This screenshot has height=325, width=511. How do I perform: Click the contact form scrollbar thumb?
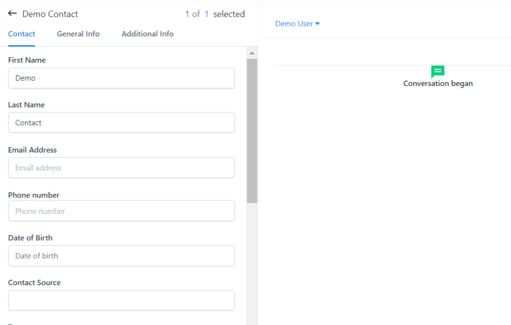pos(252,131)
